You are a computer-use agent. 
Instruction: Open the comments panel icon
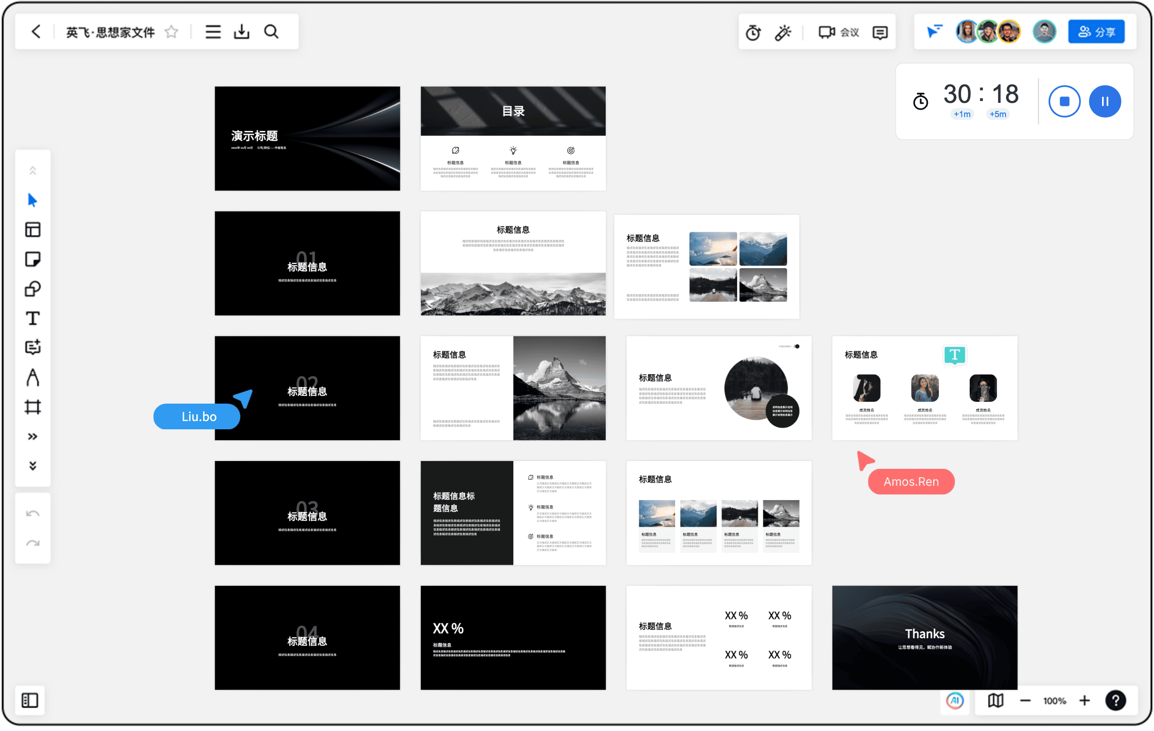[x=880, y=32]
